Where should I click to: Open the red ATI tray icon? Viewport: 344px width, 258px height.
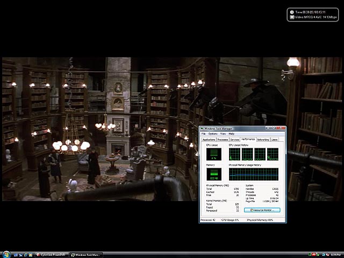pyautogui.click(x=314, y=255)
